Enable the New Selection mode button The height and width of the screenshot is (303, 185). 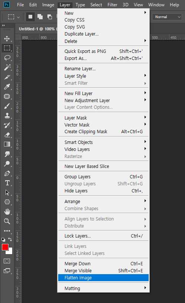pyautogui.click(x=30, y=17)
